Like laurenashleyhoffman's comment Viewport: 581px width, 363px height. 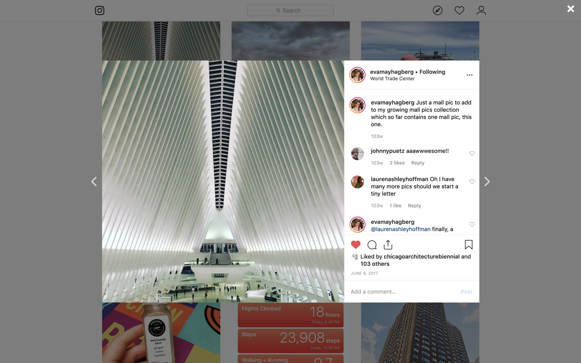coord(472,181)
